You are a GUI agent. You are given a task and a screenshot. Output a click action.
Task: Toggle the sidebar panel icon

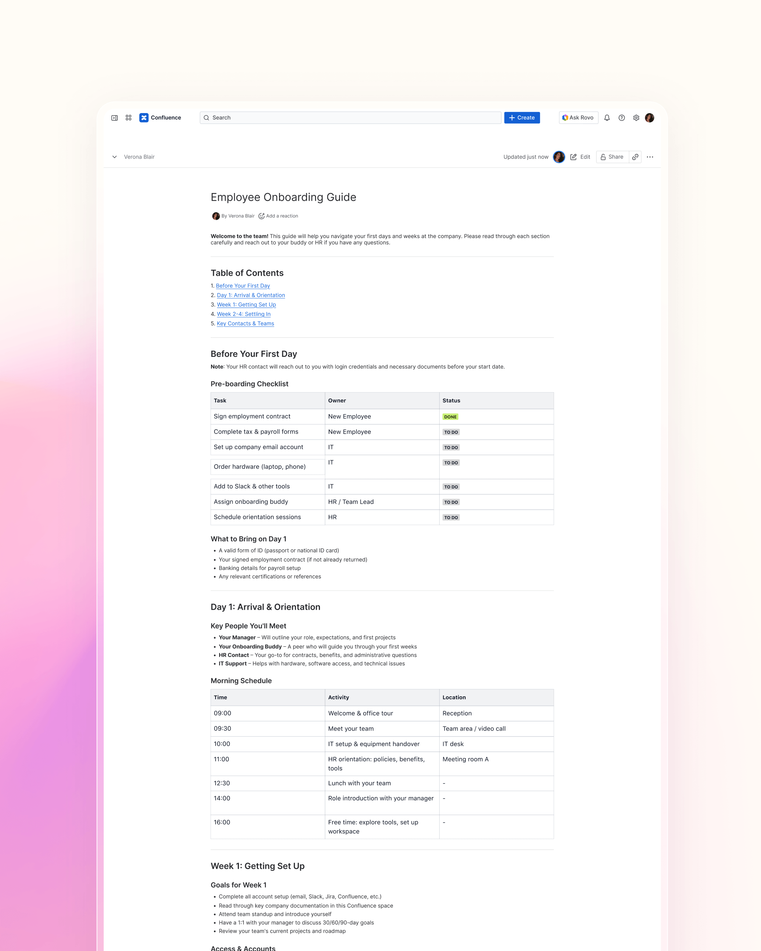(114, 118)
